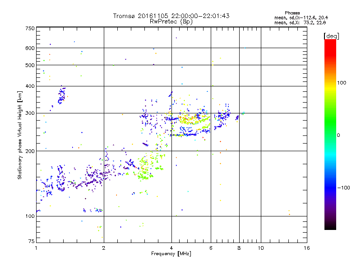Click the x-axis tick label '16'

pos(307,248)
